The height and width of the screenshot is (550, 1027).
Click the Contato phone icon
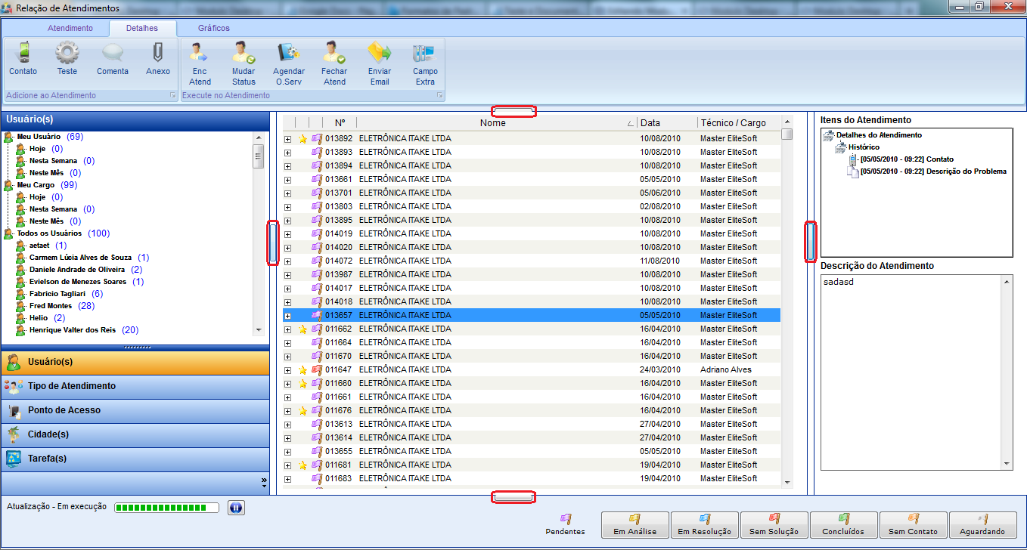[x=23, y=54]
